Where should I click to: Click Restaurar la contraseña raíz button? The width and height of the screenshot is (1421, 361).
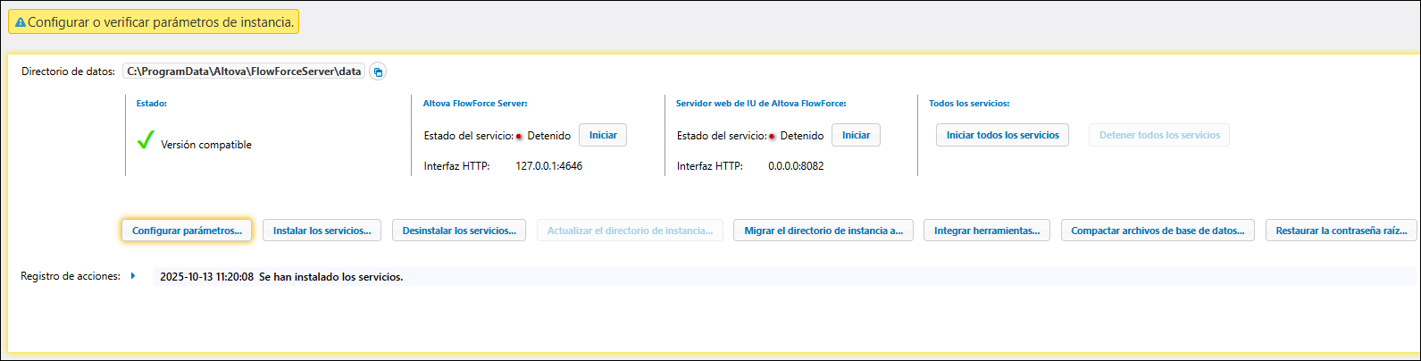point(1341,231)
